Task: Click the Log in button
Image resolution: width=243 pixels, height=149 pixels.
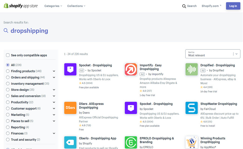Action: [x=233, y=6]
